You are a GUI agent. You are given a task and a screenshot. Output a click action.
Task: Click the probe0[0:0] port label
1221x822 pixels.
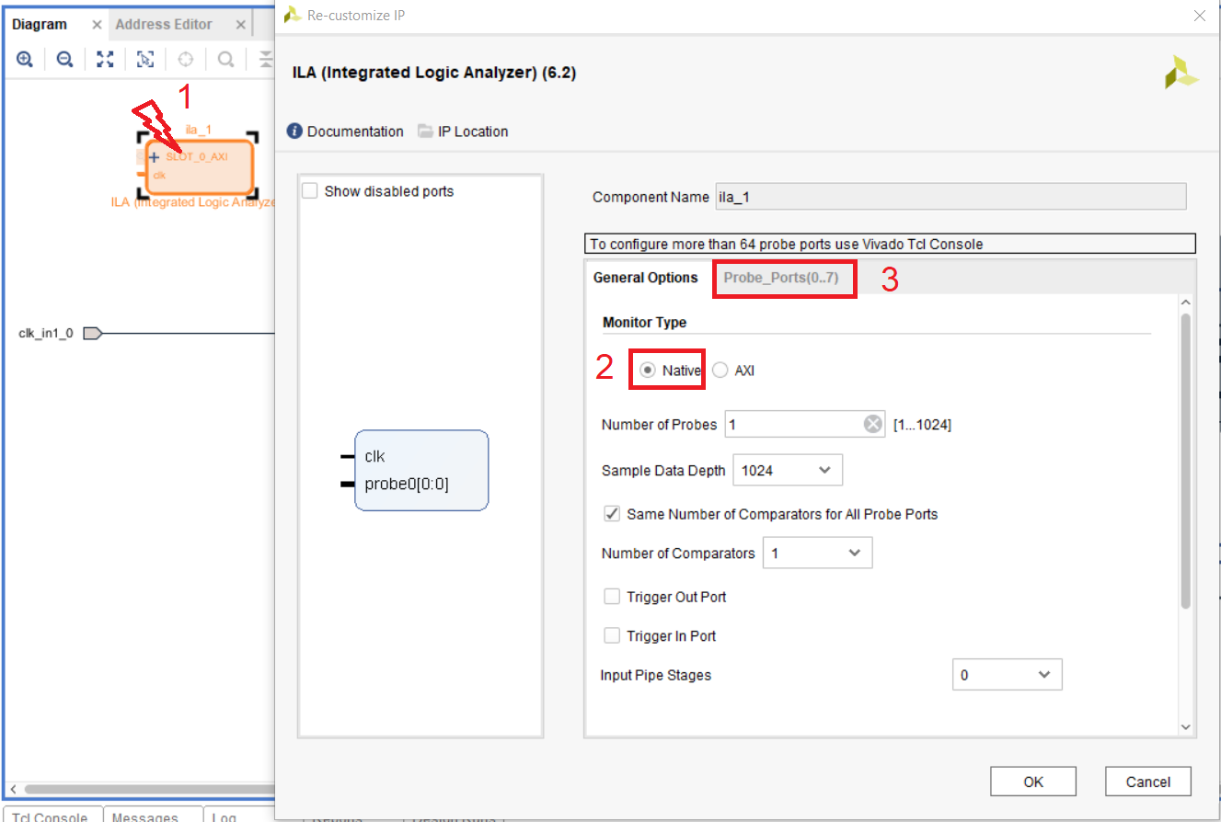407,484
